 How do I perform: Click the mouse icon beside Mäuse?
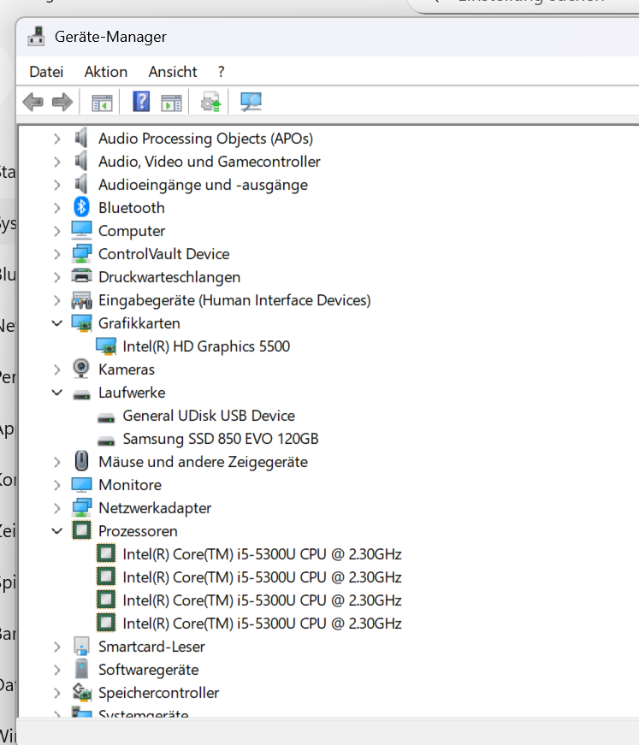click(82, 461)
